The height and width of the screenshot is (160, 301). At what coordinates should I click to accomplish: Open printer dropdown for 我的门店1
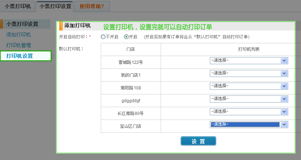pyautogui.click(x=249, y=73)
